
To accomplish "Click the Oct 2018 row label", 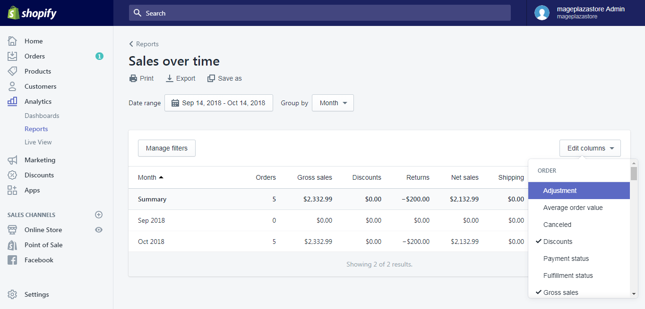I will 151,242.
